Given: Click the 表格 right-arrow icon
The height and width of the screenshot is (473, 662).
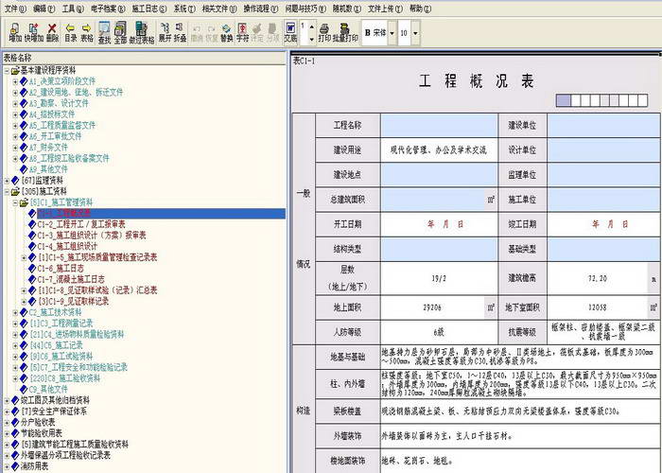Looking at the screenshot, I should 87,32.
